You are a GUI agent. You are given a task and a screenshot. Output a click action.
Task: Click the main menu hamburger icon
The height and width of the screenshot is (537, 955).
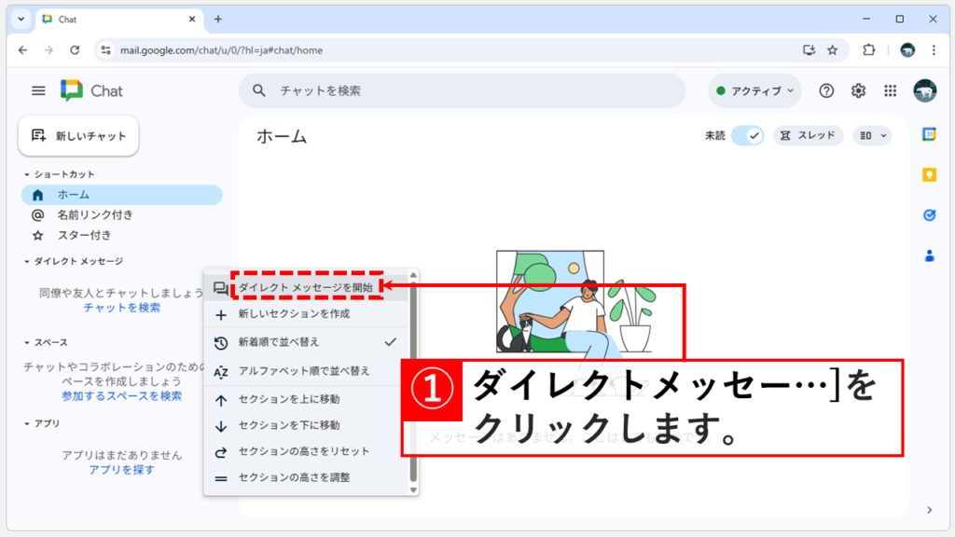38,90
